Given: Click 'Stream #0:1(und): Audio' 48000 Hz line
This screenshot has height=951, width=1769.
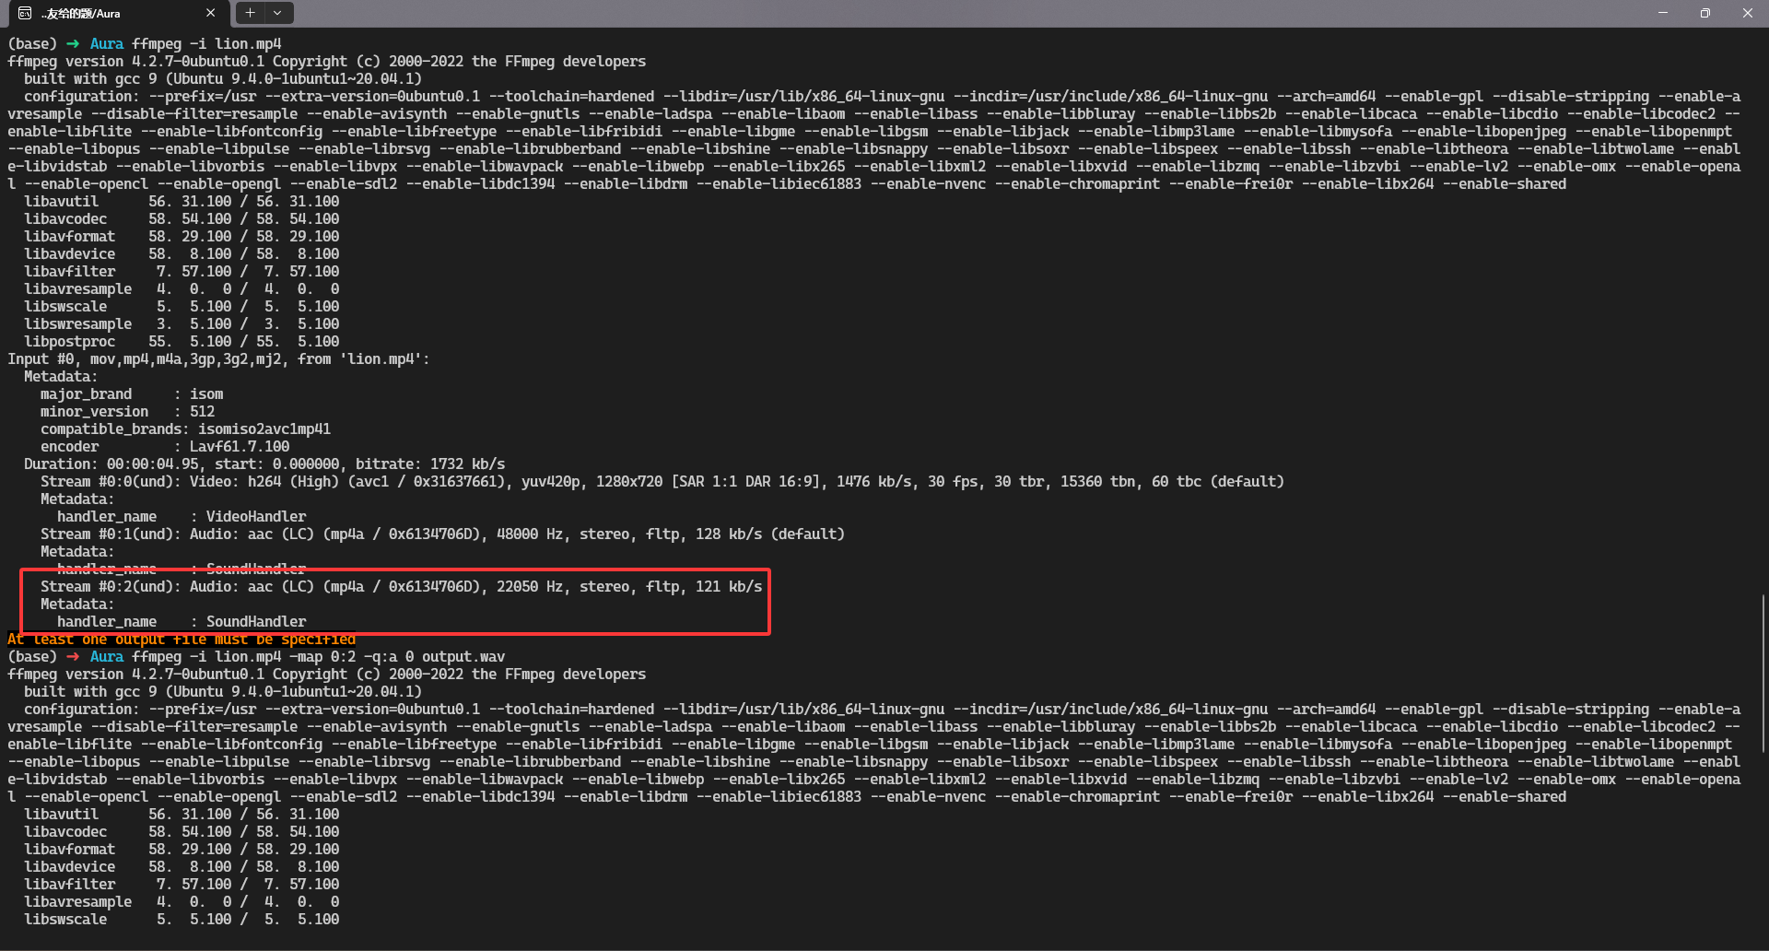Looking at the screenshot, I should click(442, 534).
